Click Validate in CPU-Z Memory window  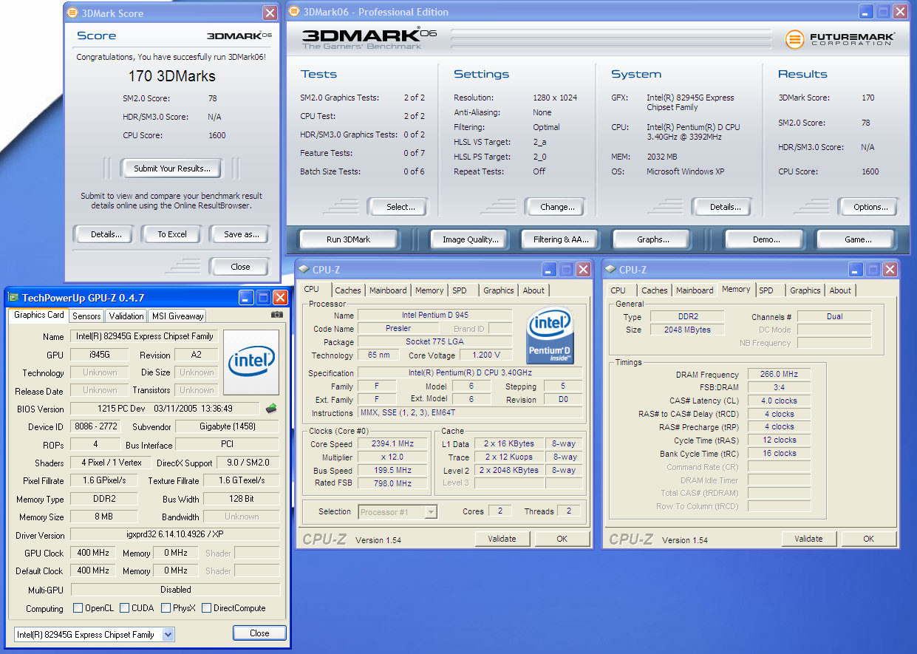808,539
